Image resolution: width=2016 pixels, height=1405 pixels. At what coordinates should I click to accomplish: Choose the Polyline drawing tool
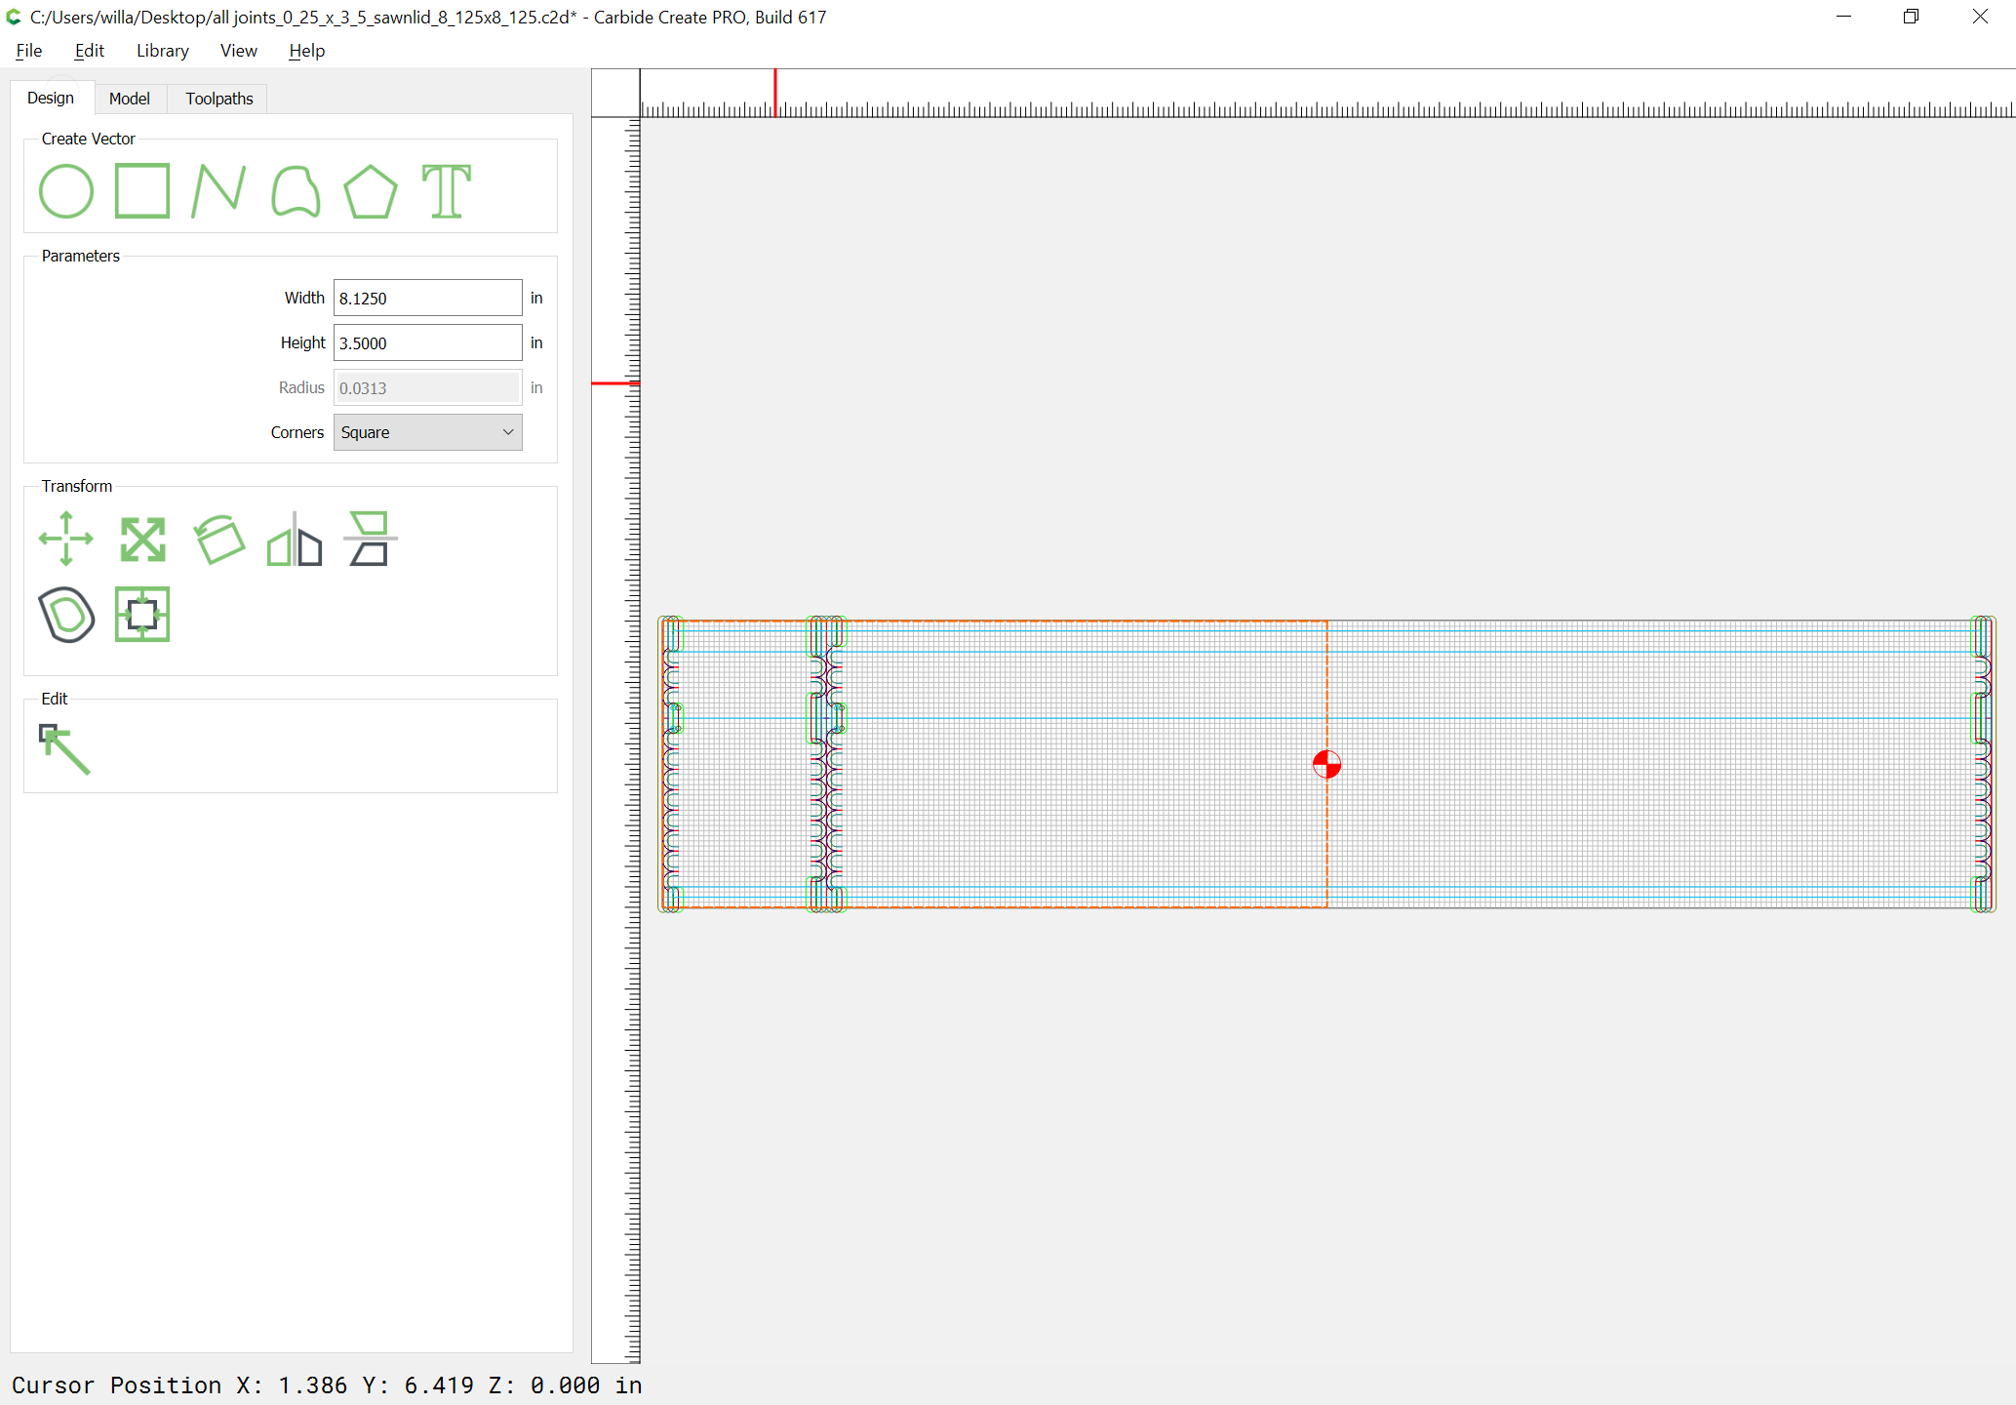pyautogui.click(x=218, y=190)
